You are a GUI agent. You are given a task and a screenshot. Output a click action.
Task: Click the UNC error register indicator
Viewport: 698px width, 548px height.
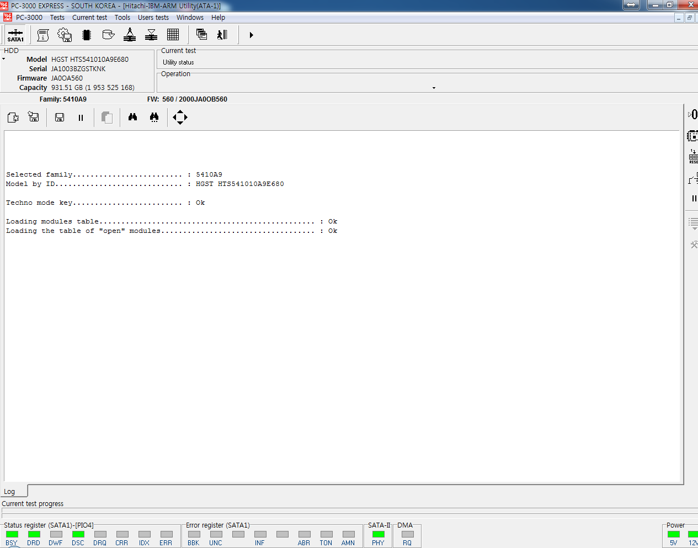pyautogui.click(x=216, y=534)
